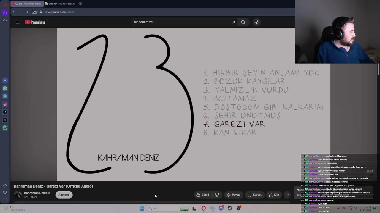
Task: Clear the YouTube search query with the X
Action: (234, 22)
